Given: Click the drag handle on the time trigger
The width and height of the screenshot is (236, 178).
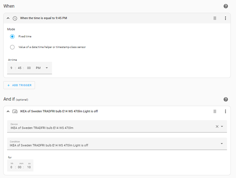Looking at the screenshot, I should click(215, 18).
